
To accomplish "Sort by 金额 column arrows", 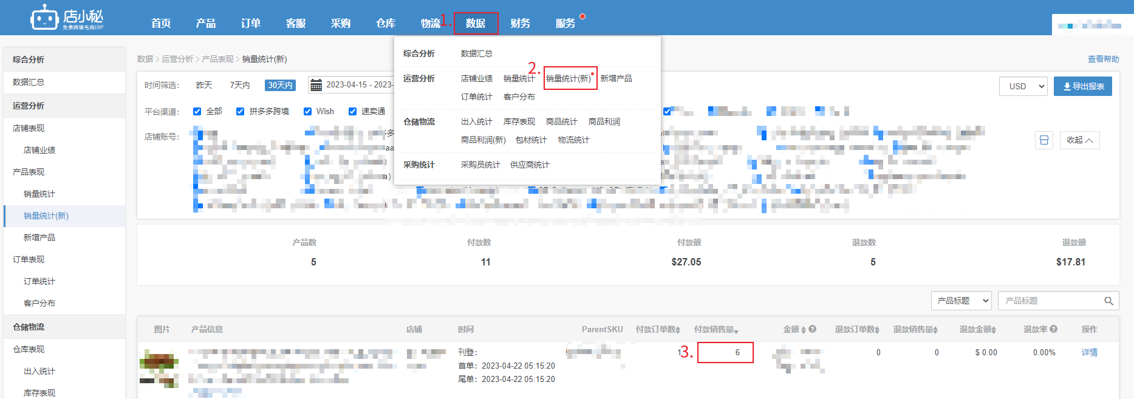I will [x=804, y=330].
